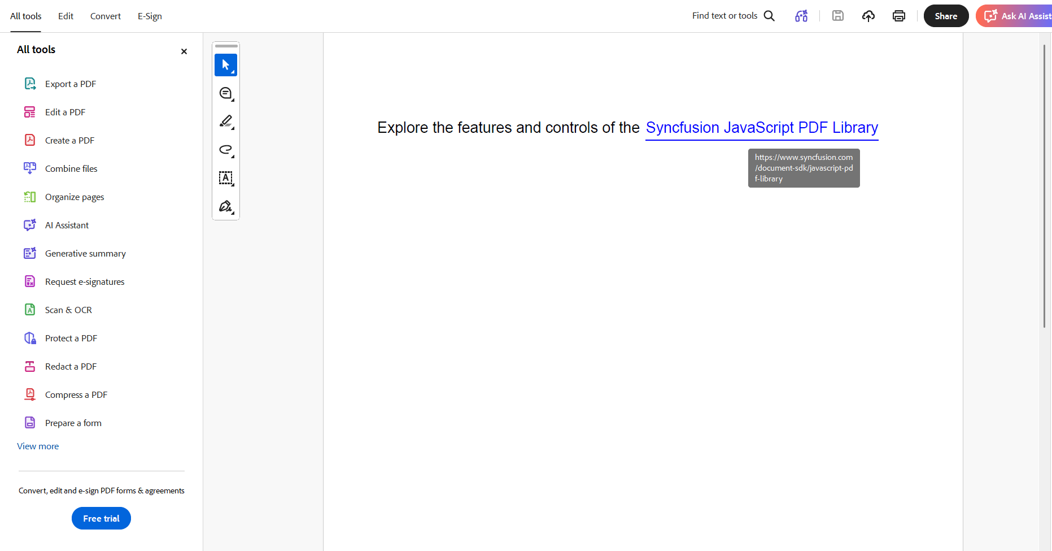The width and height of the screenshot is (1052, 551).
Task: Click the Save disk icon
Action: point(838,16)
